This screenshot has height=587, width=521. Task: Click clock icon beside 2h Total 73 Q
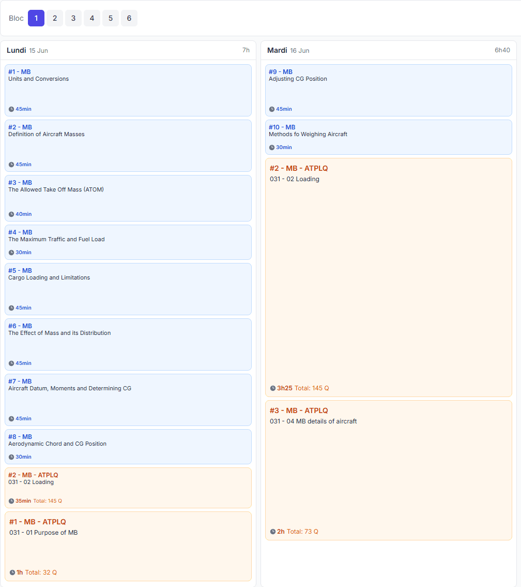273,532
